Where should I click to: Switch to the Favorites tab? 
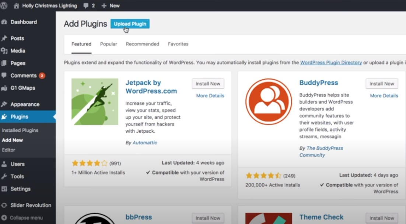(178, 44)
